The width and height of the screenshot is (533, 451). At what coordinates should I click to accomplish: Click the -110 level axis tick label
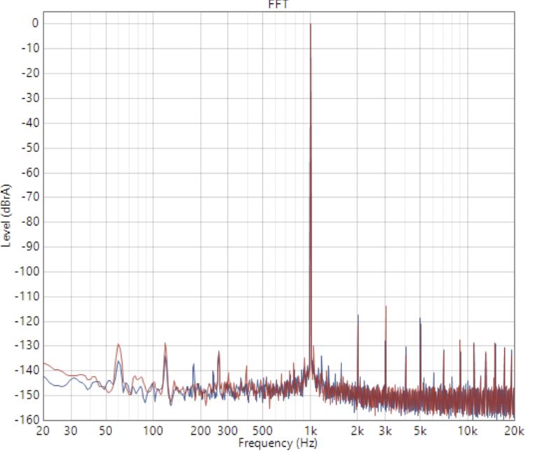coord(27,296)
